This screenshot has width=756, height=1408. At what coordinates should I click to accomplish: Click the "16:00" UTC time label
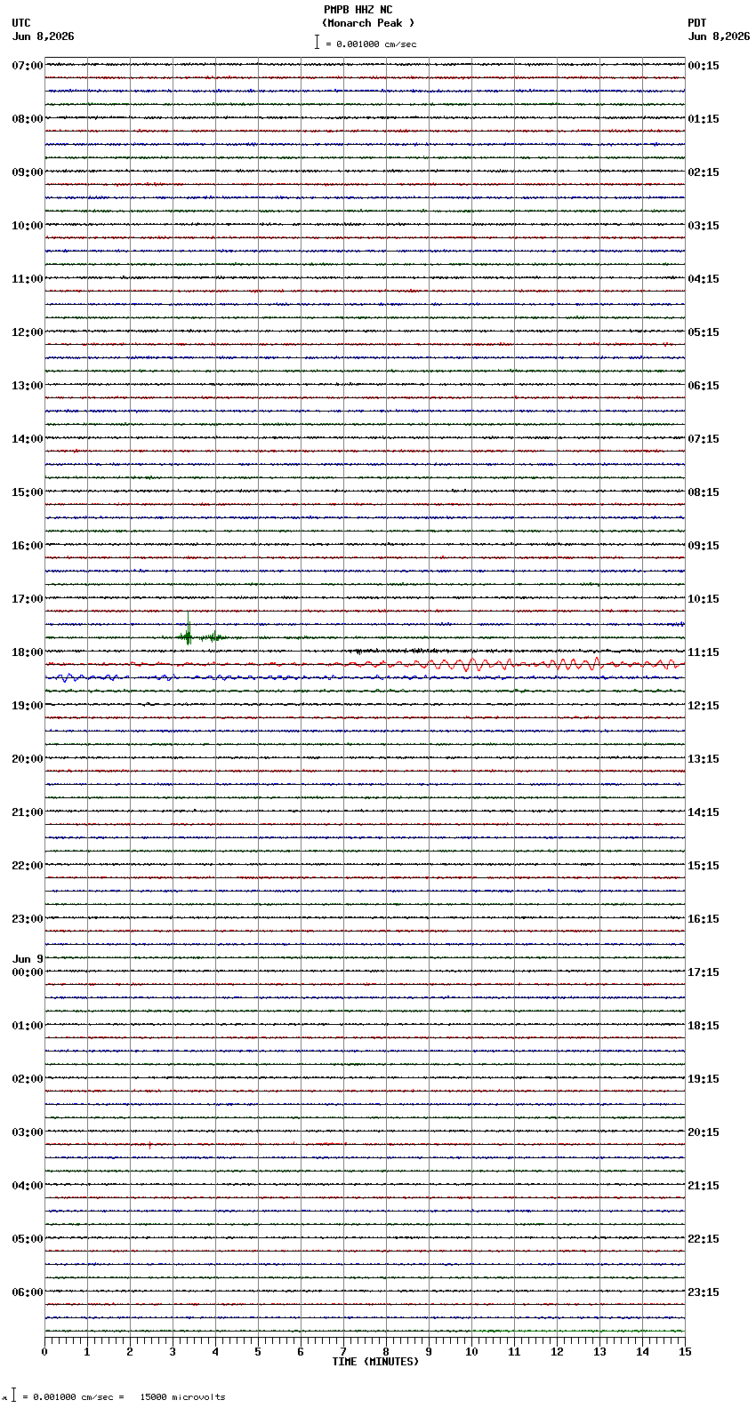click(28, 546)
